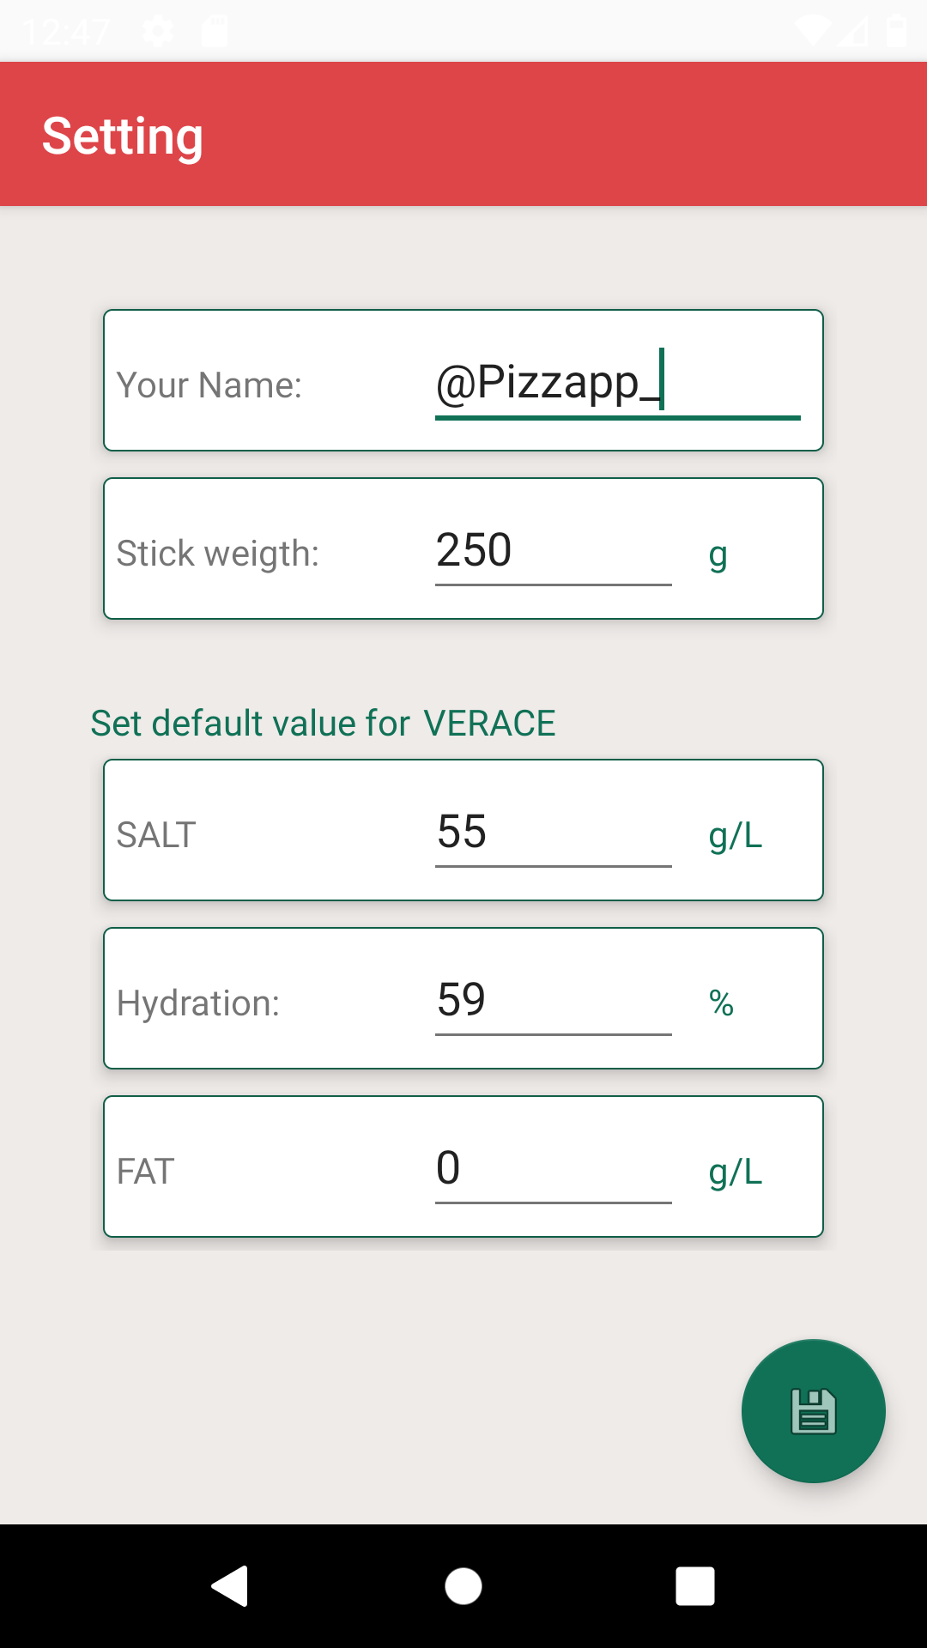Tap the Set default value for VERACE heading
927x1648 pixels.
(x=323, y=724)
